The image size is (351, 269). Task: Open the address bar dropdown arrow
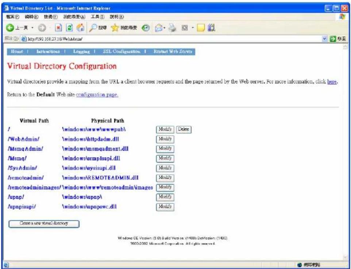pos(325,39)
